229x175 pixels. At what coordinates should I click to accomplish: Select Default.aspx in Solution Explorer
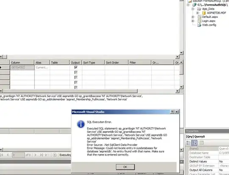(210, 17)
